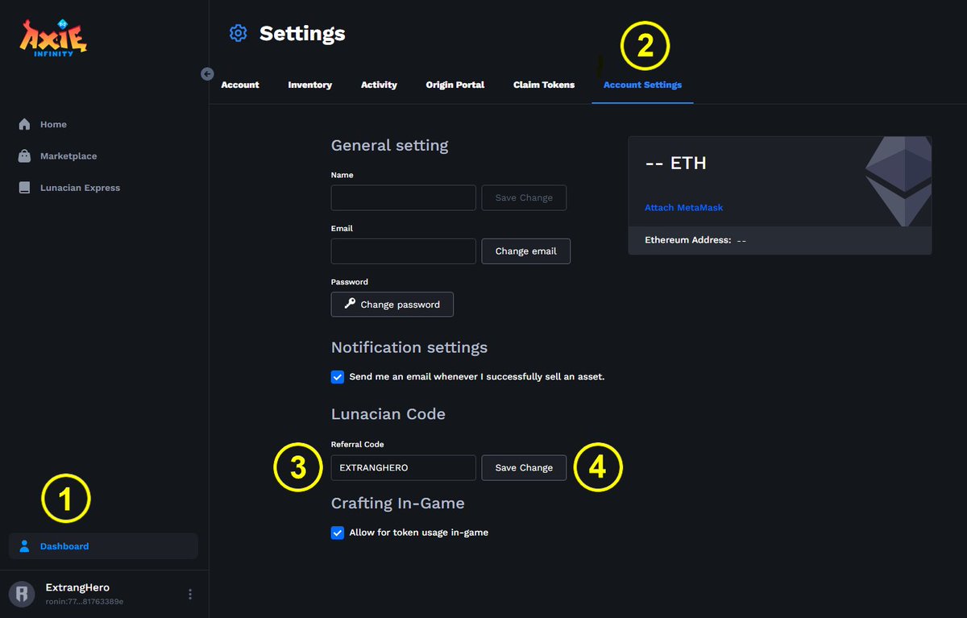Viewport: 967px width, 618px height.
Task: Collapse the sidebar with the arrow button
Action: [207, 74]
